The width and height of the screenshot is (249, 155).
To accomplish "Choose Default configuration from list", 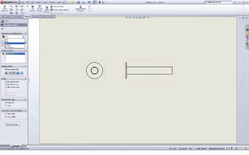I will pos(15,45).
